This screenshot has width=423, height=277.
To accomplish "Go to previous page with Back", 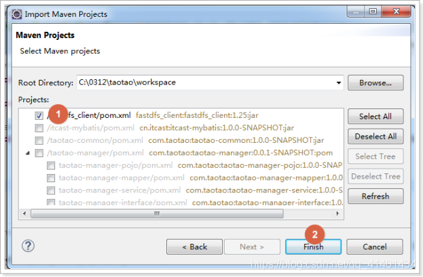I will (194, 247).
